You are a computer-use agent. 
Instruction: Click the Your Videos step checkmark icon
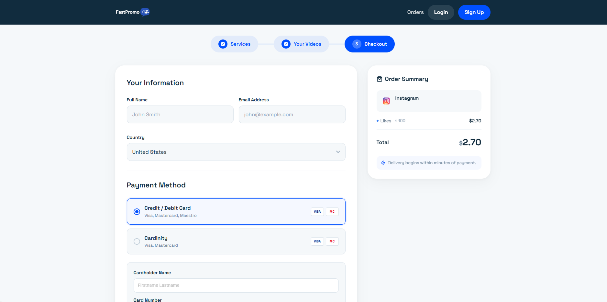tap(286, 44)
